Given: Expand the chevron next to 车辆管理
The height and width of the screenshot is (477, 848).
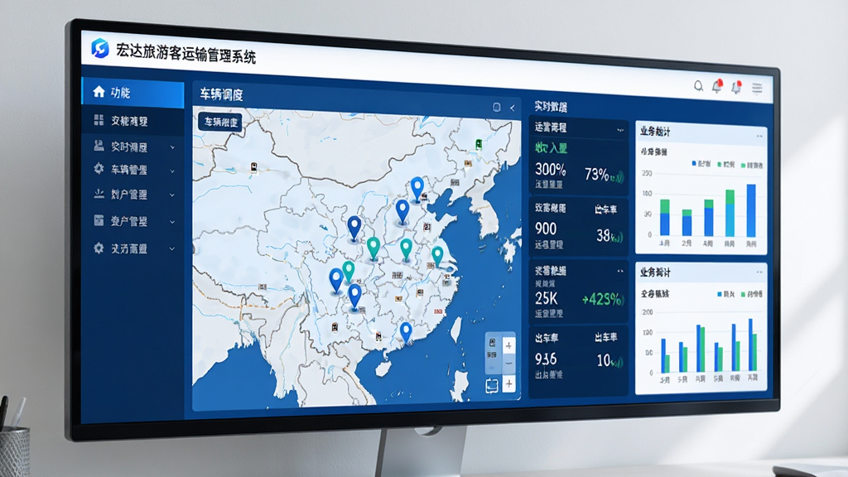Looking at the screenshot, I should tap(172, 171).
